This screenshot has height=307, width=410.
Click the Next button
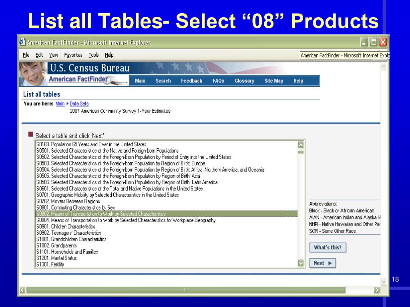coord(322,263)
